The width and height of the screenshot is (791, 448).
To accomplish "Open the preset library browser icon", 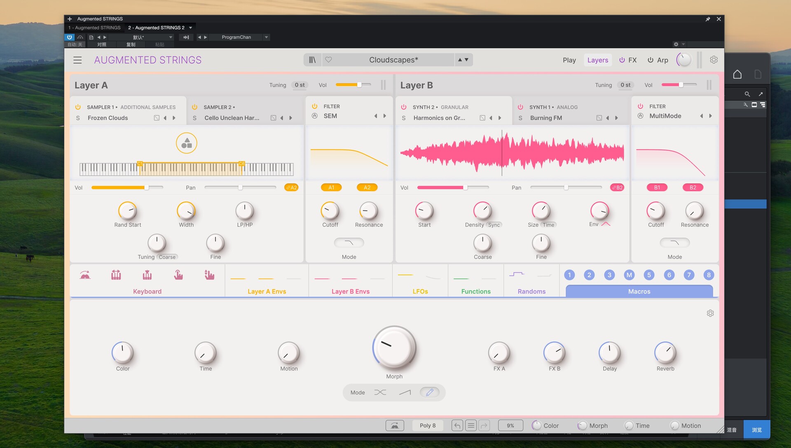I will tap(312, 60).
